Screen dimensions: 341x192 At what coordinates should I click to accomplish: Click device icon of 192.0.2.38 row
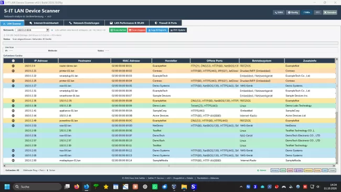[13, 105]
